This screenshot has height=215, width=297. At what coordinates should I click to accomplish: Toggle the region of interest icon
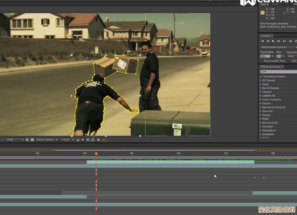click(x=27, y=140)
